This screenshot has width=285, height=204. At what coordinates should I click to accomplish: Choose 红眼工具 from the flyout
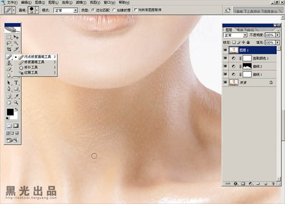tap(36, 73)
